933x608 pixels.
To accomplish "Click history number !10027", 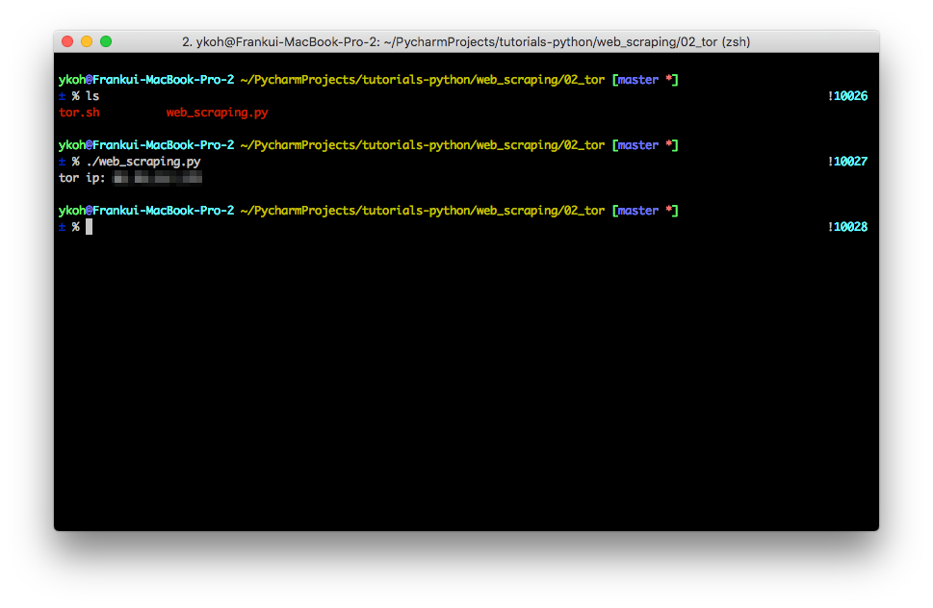I will tap(847, 162).
